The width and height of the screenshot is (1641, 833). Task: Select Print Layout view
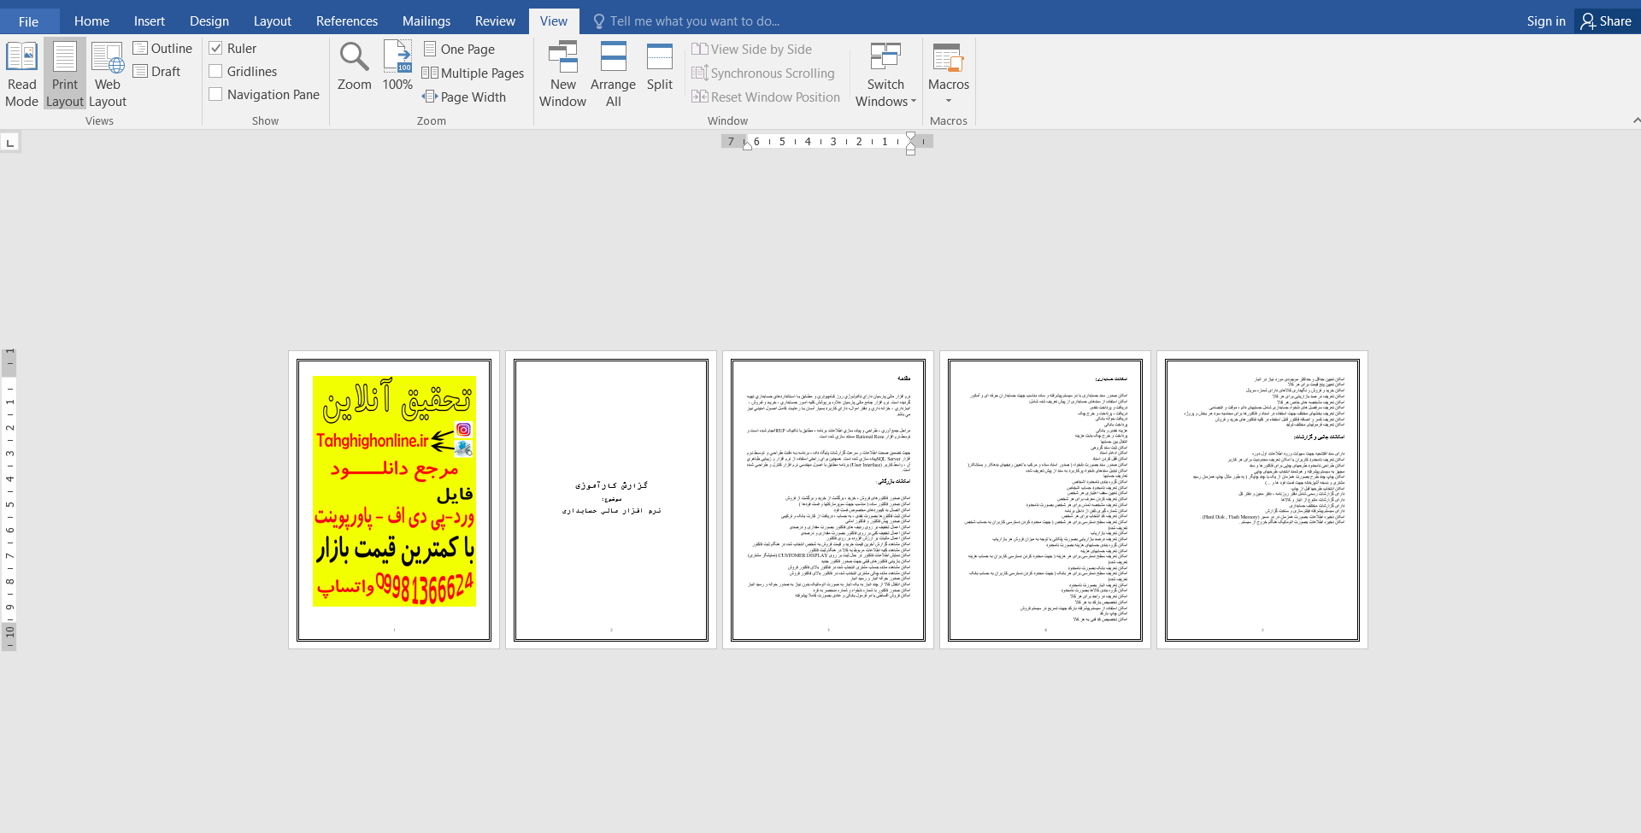click(x=65, y=74)
